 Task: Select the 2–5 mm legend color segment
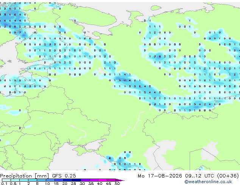point(33,180)
